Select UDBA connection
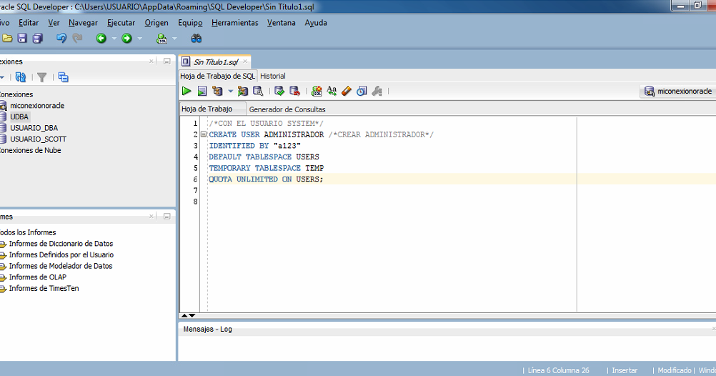This screenshot has width=716, height=376. [19, 117]
